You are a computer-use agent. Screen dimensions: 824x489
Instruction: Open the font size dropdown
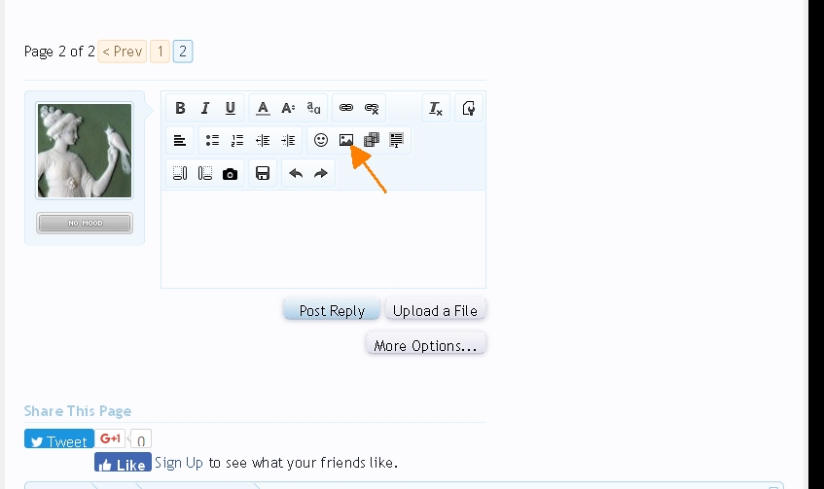(x=288, y=108)
